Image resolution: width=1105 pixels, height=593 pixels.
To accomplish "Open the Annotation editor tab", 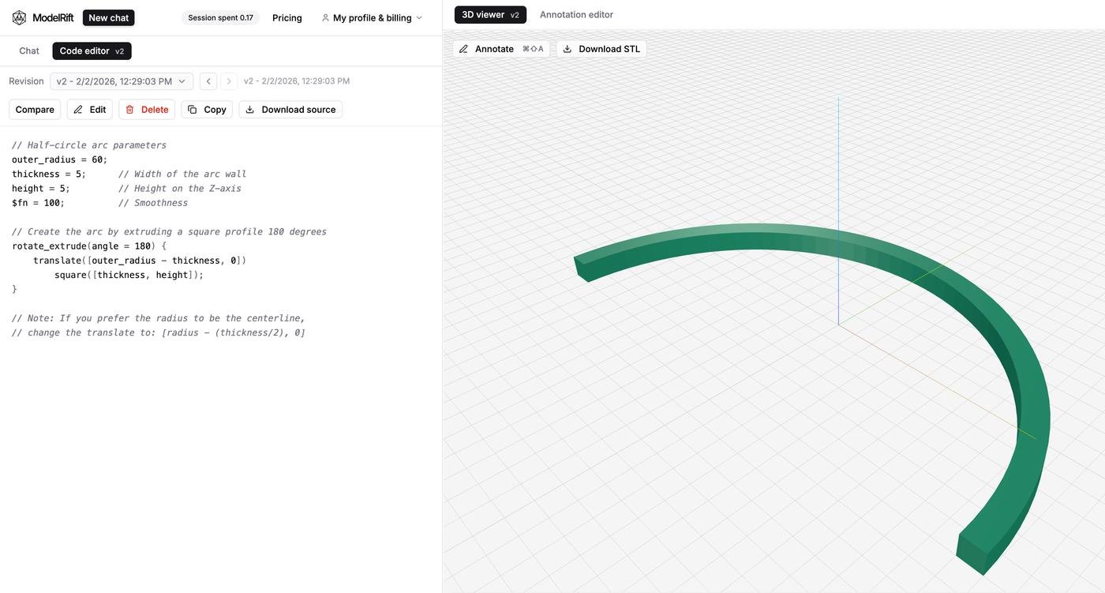I will (x=576, y=14).
